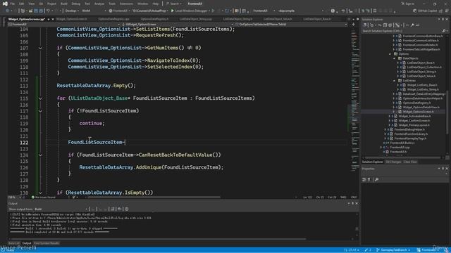The image size is (451, 253).
Task: Open the Develop configuration dropdown
Action: click(72, 11)
